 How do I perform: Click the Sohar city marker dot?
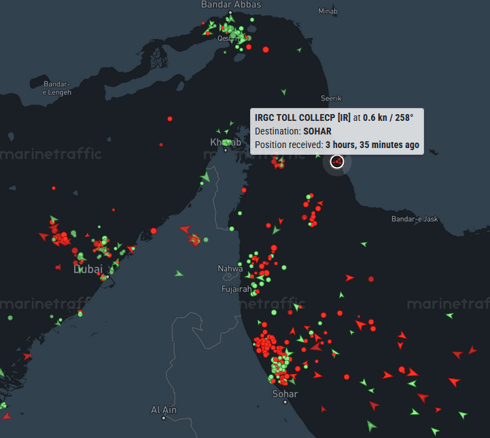[285, 402]
